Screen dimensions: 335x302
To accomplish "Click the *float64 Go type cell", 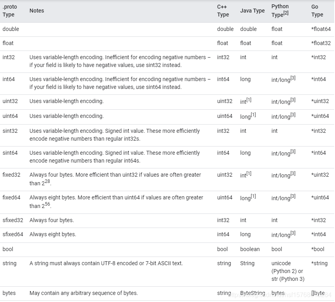I will click(x=321, y=29).
